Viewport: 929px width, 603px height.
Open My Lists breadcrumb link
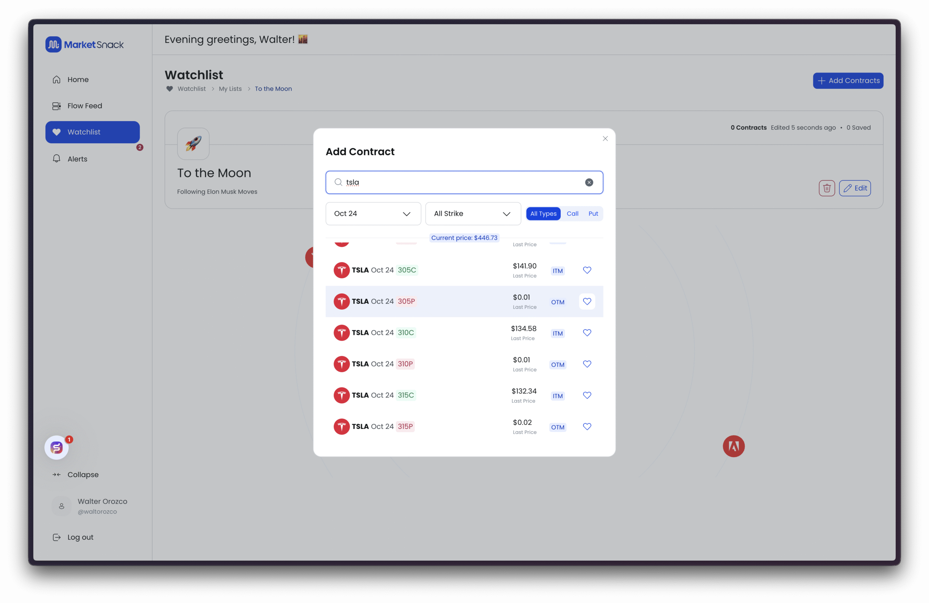230,88
